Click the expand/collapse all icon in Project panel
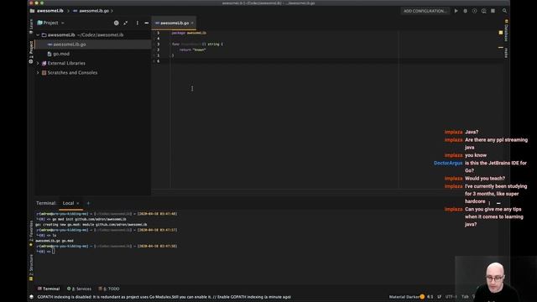Image resolution: width=537 pixels, height=302 pixels. click(x=126, y=23)
